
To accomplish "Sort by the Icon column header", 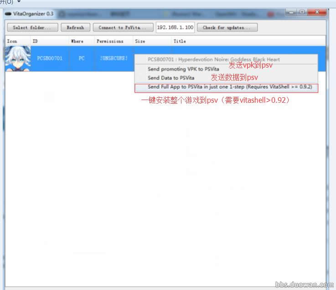I will pyautogui.click(x=12, y=41).
